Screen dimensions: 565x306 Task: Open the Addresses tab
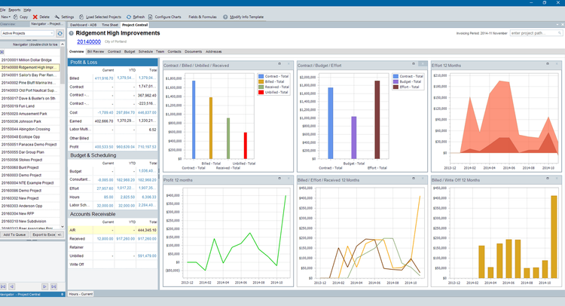(x=214, y=51)
